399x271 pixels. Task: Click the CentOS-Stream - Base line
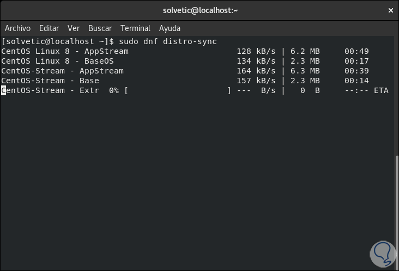[50, 81]
